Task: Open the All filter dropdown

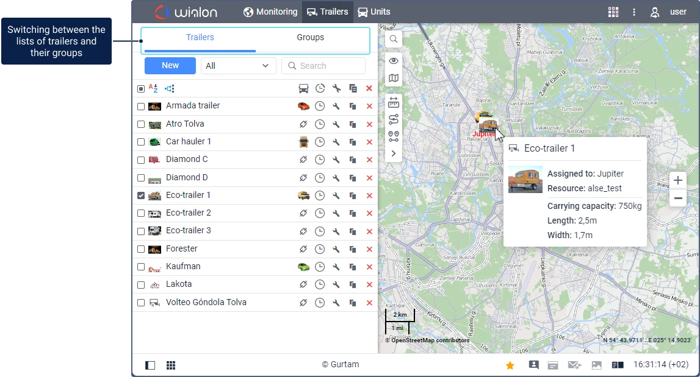Action: pos(239,66)
